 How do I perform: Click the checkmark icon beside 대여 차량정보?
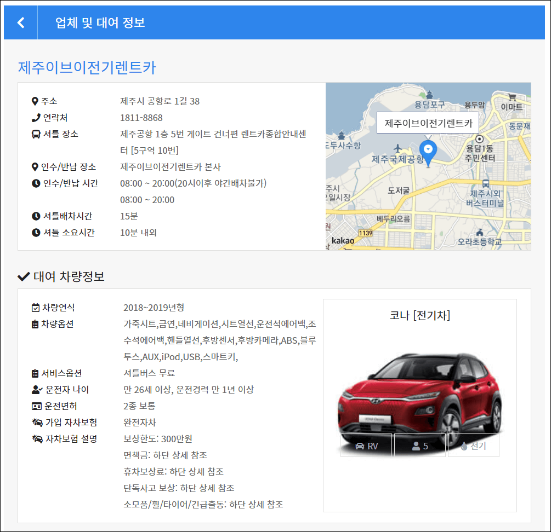(x=24, y=277)
